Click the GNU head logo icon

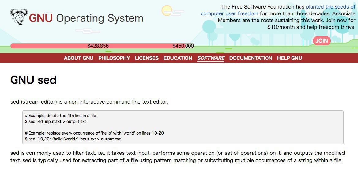tap(19, 16)
